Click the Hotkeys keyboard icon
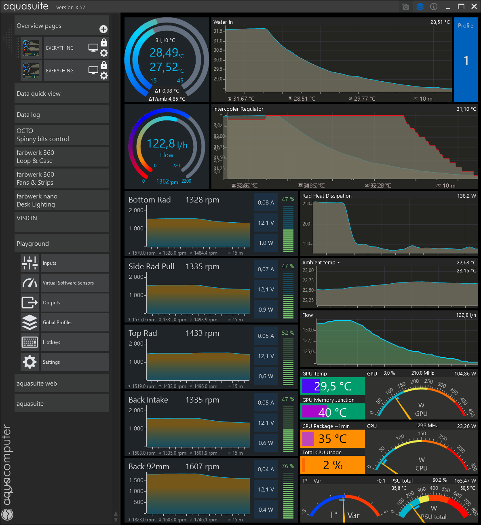Image resolution: width=481 pixels, height=525 pixels. tap(30, 342)
